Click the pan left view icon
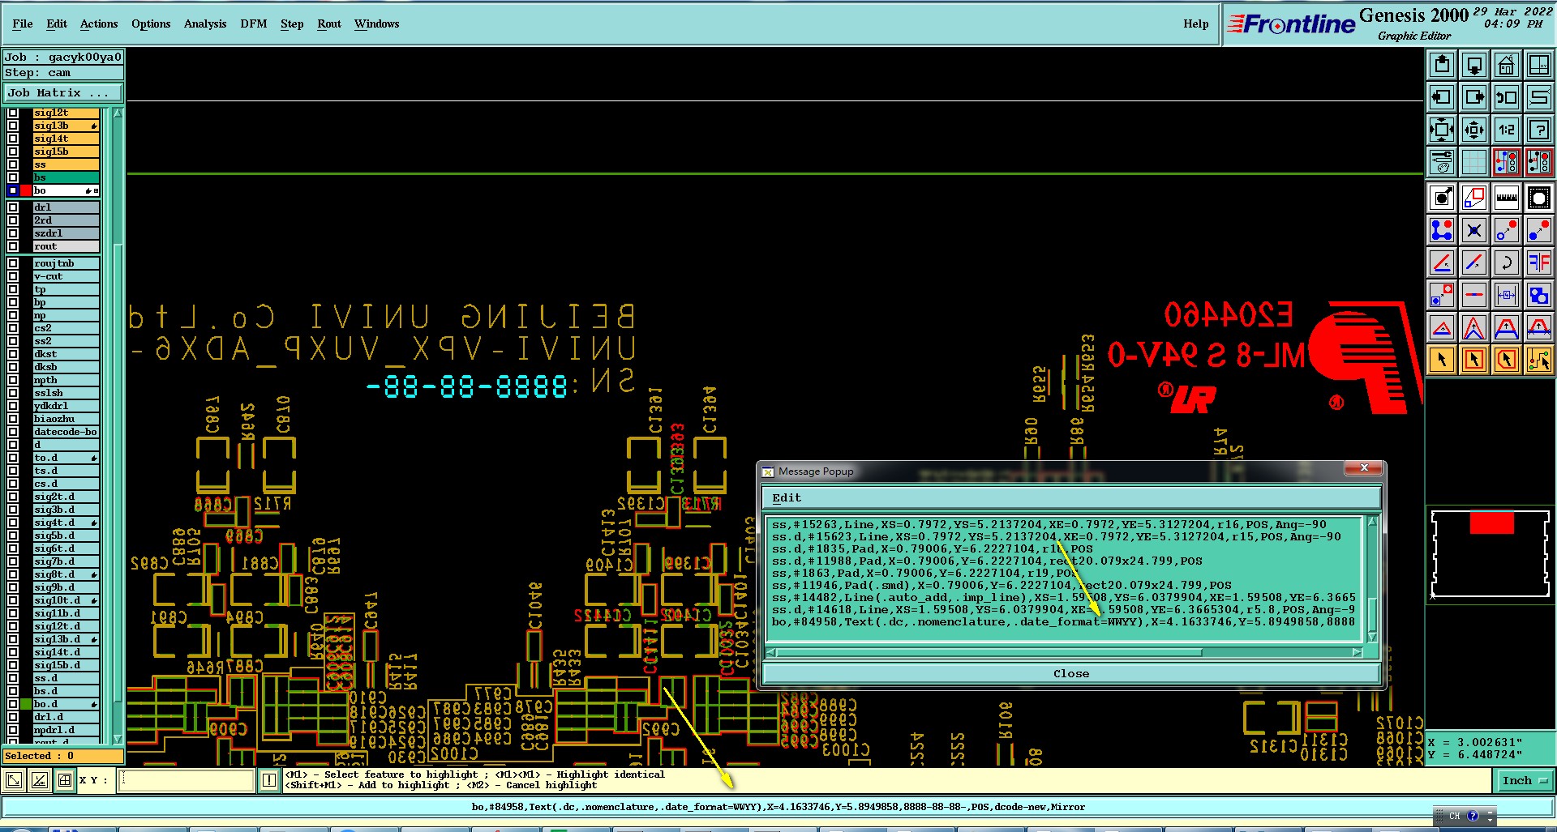1557x832 pixels. pos(1441,97)
